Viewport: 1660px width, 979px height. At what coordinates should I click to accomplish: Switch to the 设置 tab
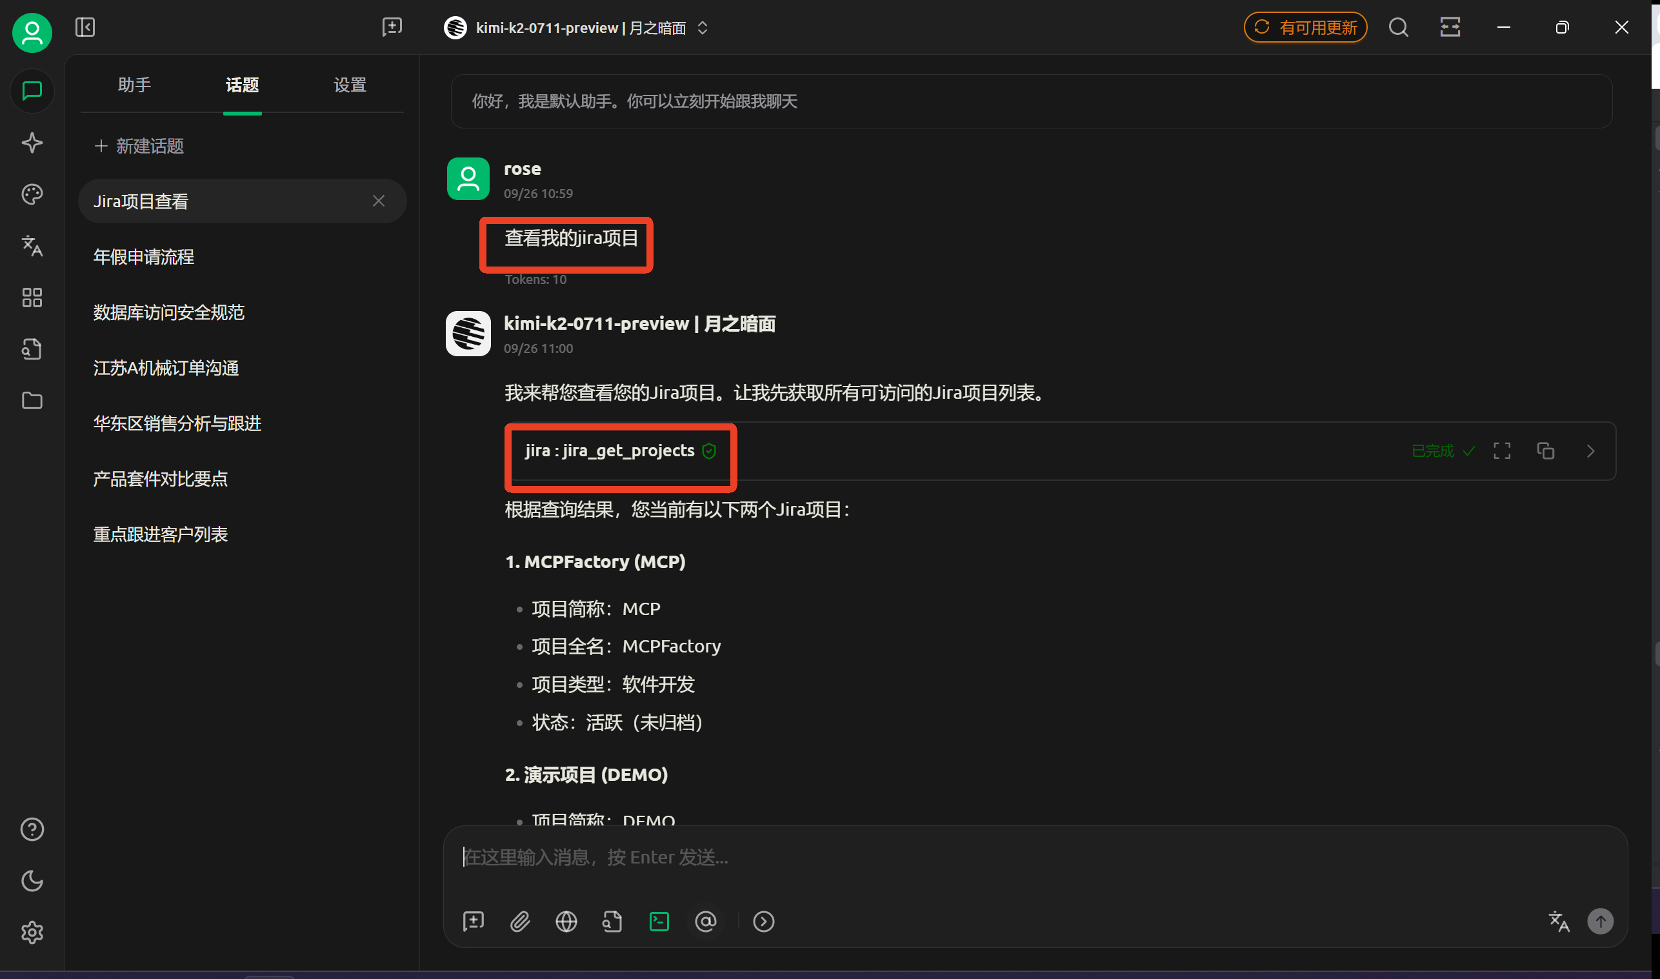pos(350,85)
